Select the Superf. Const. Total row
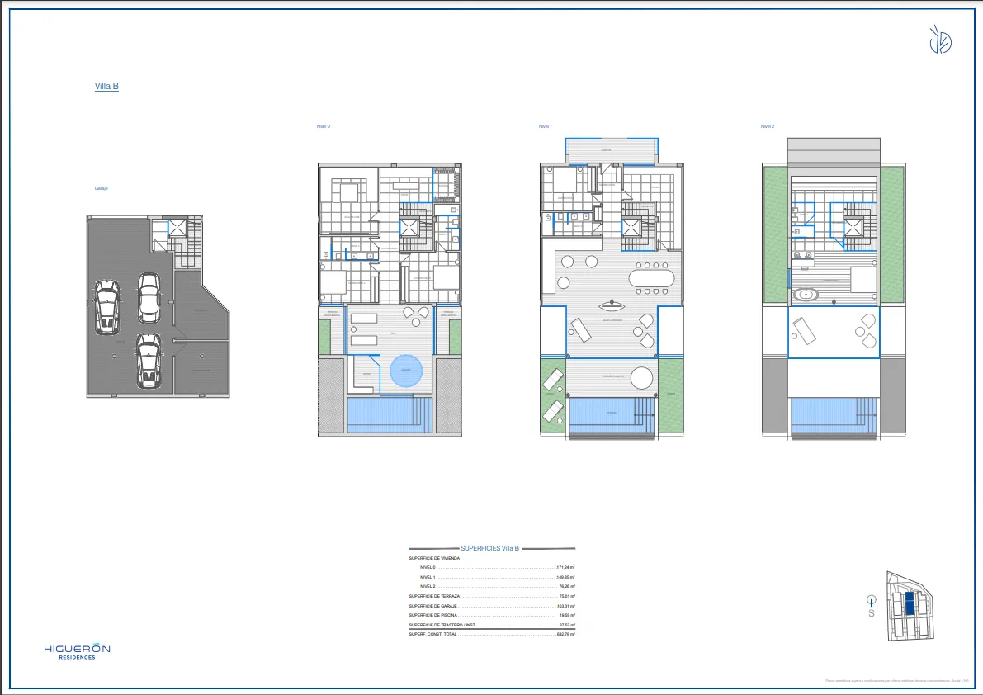Screen dimensions: 983x695 492,634
